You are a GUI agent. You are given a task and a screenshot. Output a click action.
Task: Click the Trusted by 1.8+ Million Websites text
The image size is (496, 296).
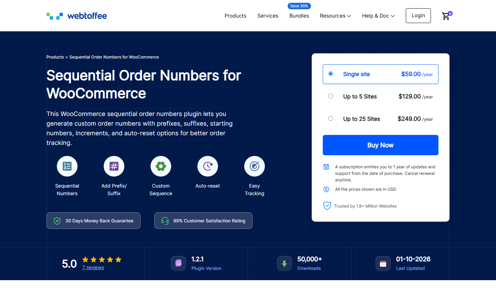click(365, 206)
